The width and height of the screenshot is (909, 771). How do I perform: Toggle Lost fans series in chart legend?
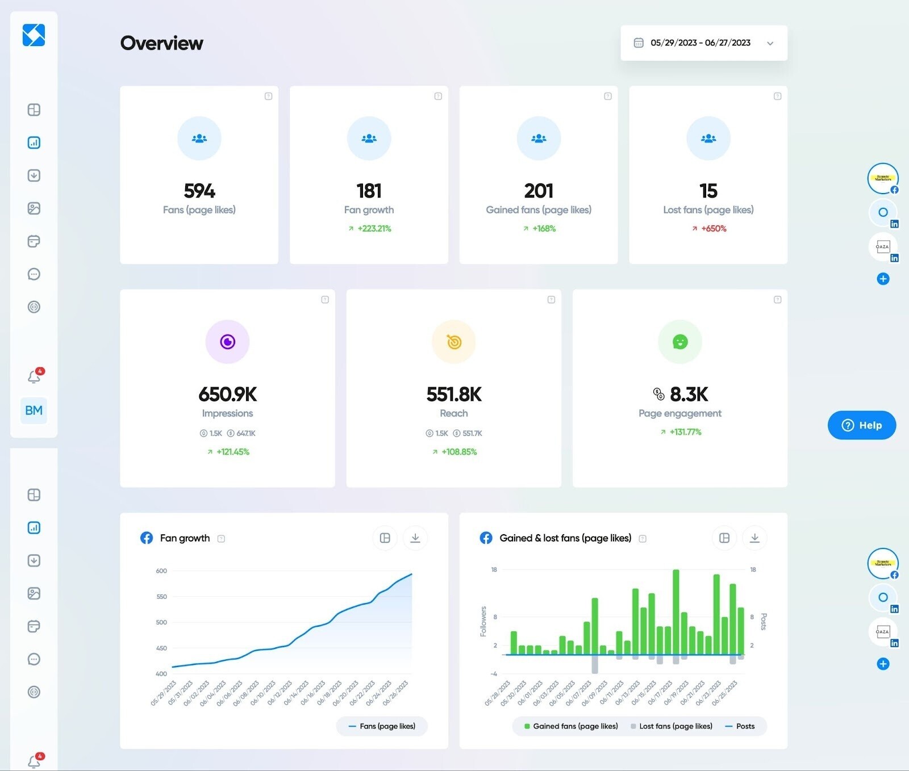coord(671,726)
